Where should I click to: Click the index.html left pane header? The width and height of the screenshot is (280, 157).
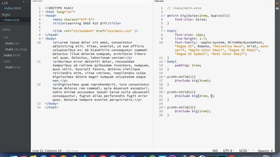37,1
